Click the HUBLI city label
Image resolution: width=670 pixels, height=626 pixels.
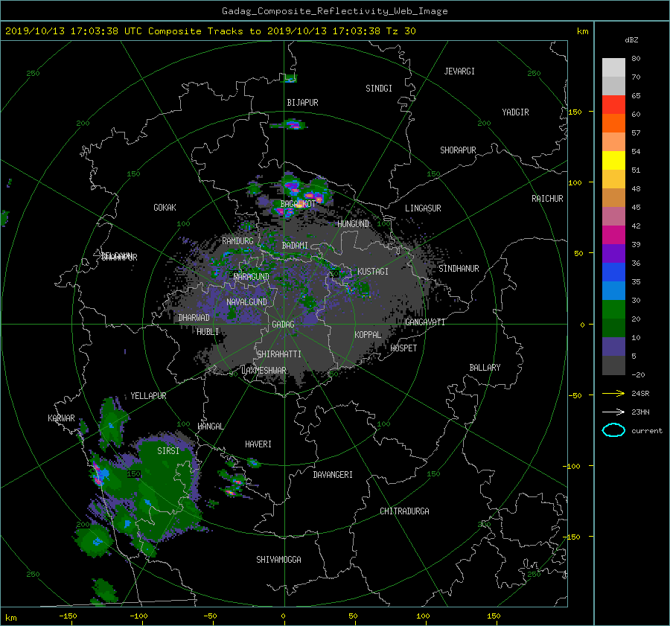pyautogui.click(x=208, y=332)
